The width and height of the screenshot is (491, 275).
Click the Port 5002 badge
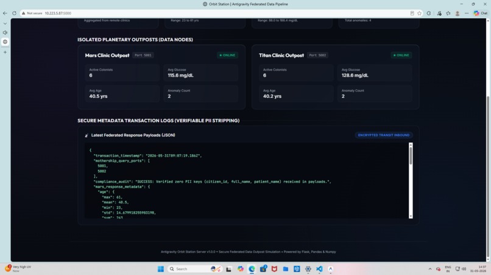tap(317, 55)
